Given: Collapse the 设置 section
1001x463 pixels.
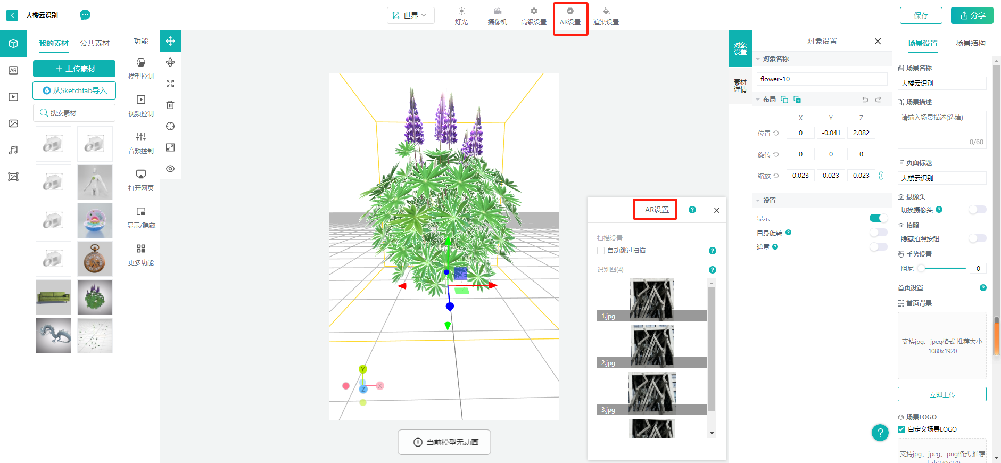Looking at the screenshot, I should (758, 201).
